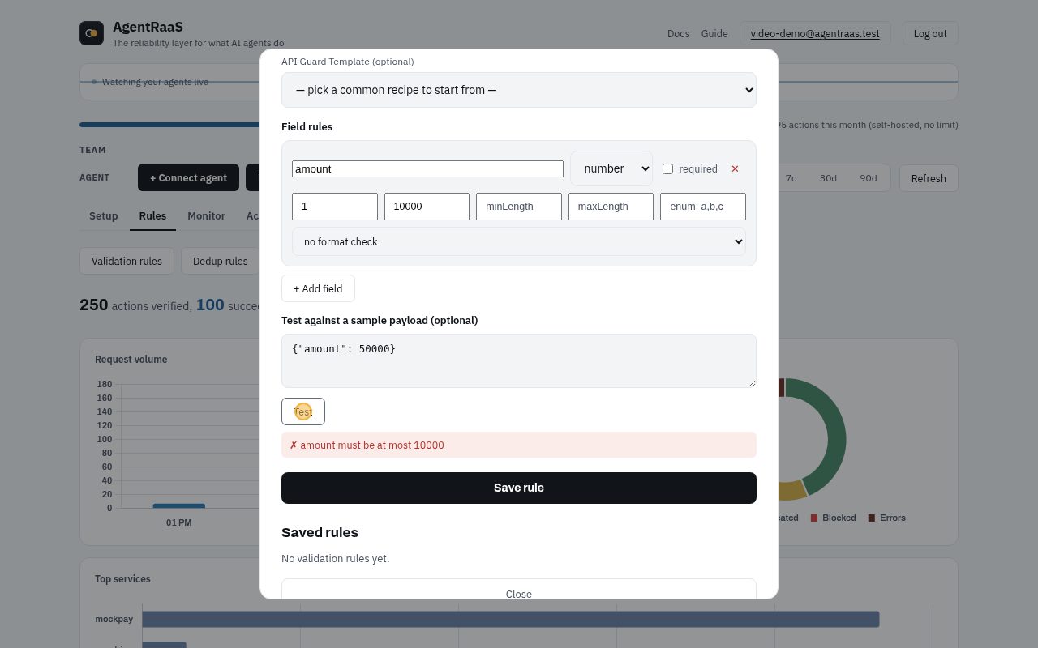The width and height of the screenshot is (1038, 648).
Task: Click the sample payload text area
Action: 519,360
